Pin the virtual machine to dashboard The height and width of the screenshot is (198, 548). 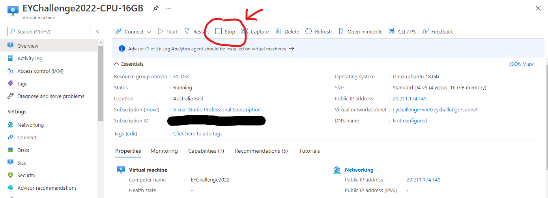point(156,8)
